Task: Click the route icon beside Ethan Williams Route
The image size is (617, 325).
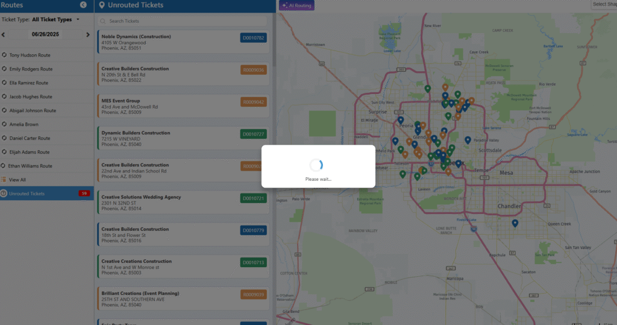Action: coord(3,165)
